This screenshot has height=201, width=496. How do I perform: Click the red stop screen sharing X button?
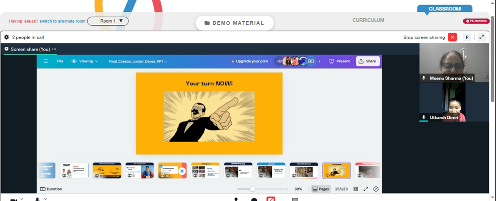click(x=452, y=37)
